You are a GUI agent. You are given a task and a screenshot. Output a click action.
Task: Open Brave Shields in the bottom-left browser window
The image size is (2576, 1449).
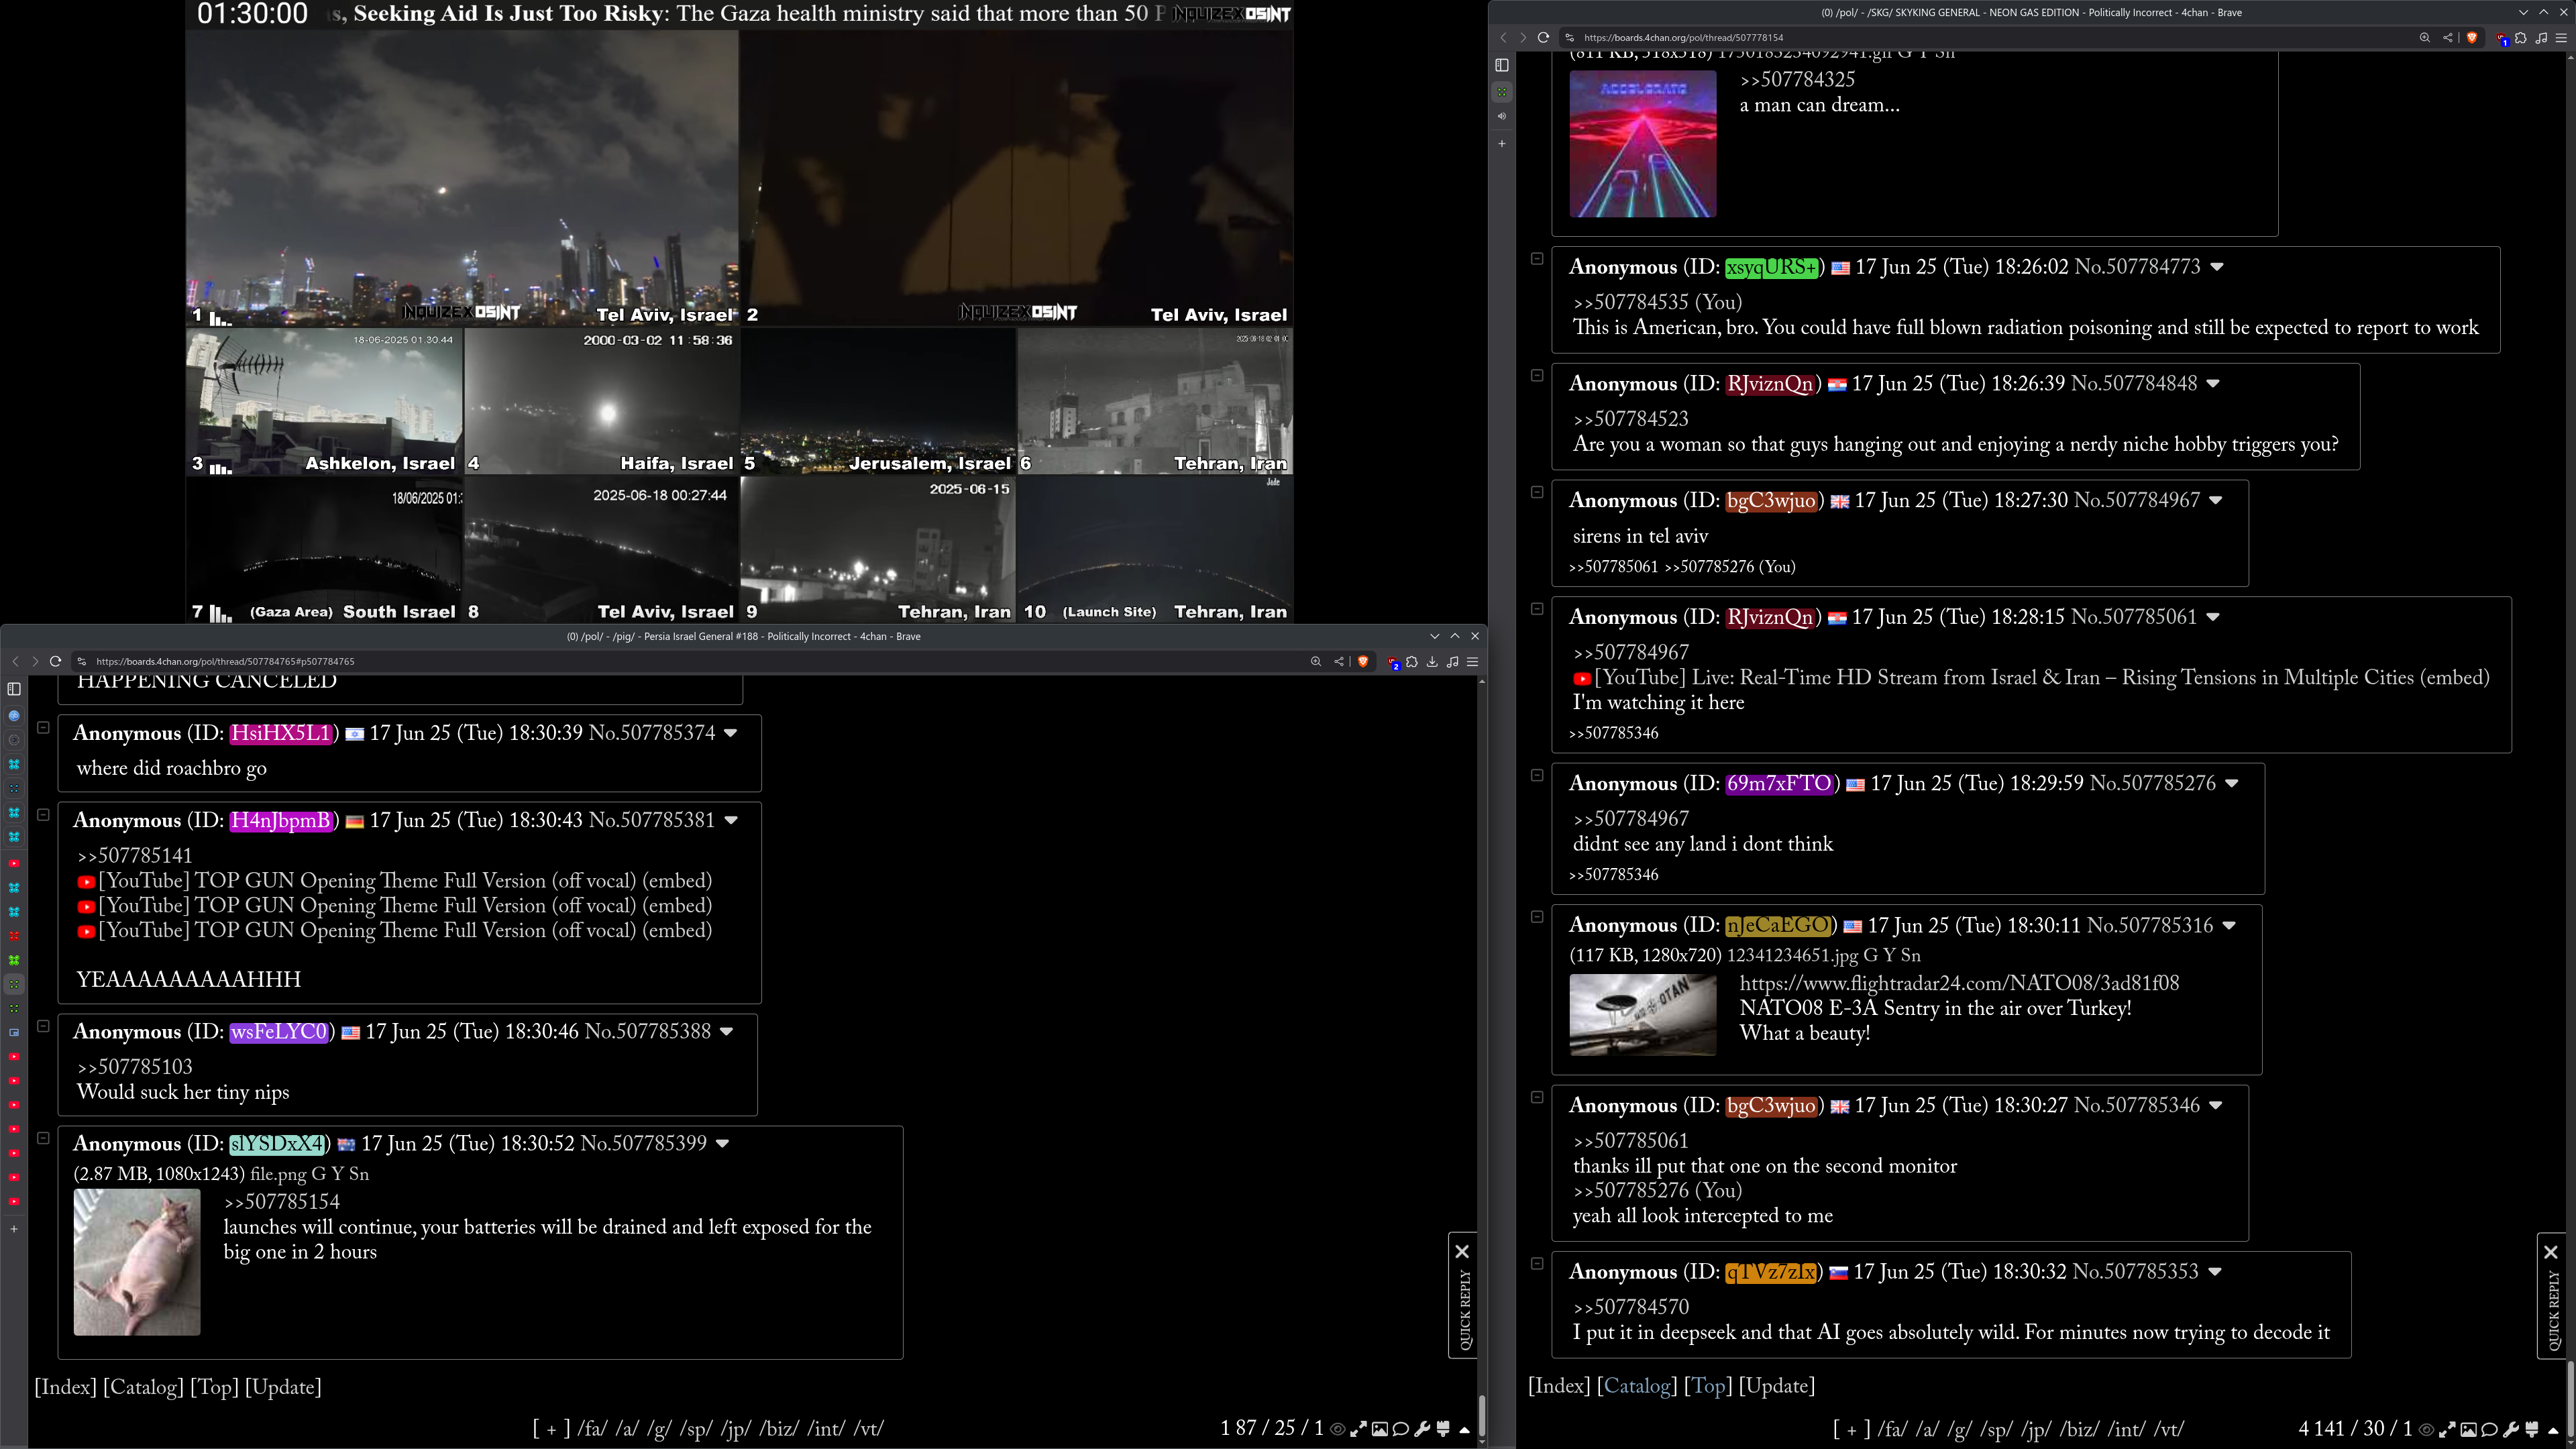(1363, 661)
